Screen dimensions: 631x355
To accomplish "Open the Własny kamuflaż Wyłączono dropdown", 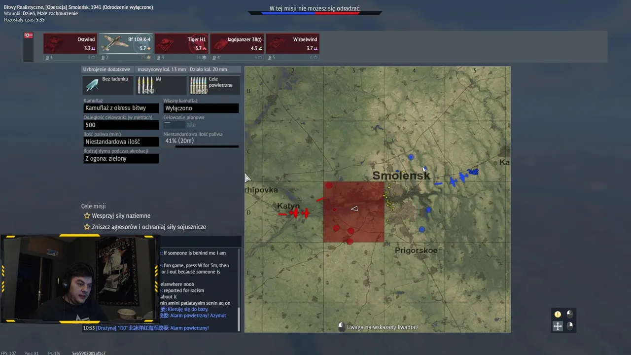I will click(x=201, y=108).
